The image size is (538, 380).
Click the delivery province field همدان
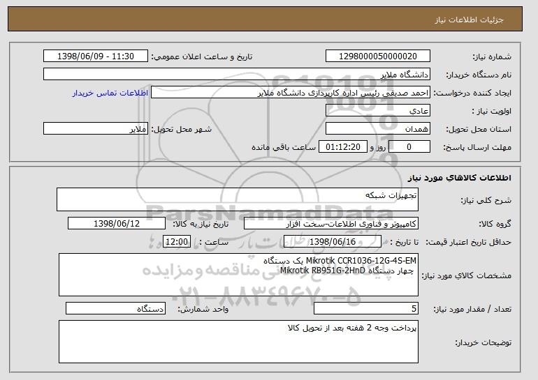(x=378, y=129)
